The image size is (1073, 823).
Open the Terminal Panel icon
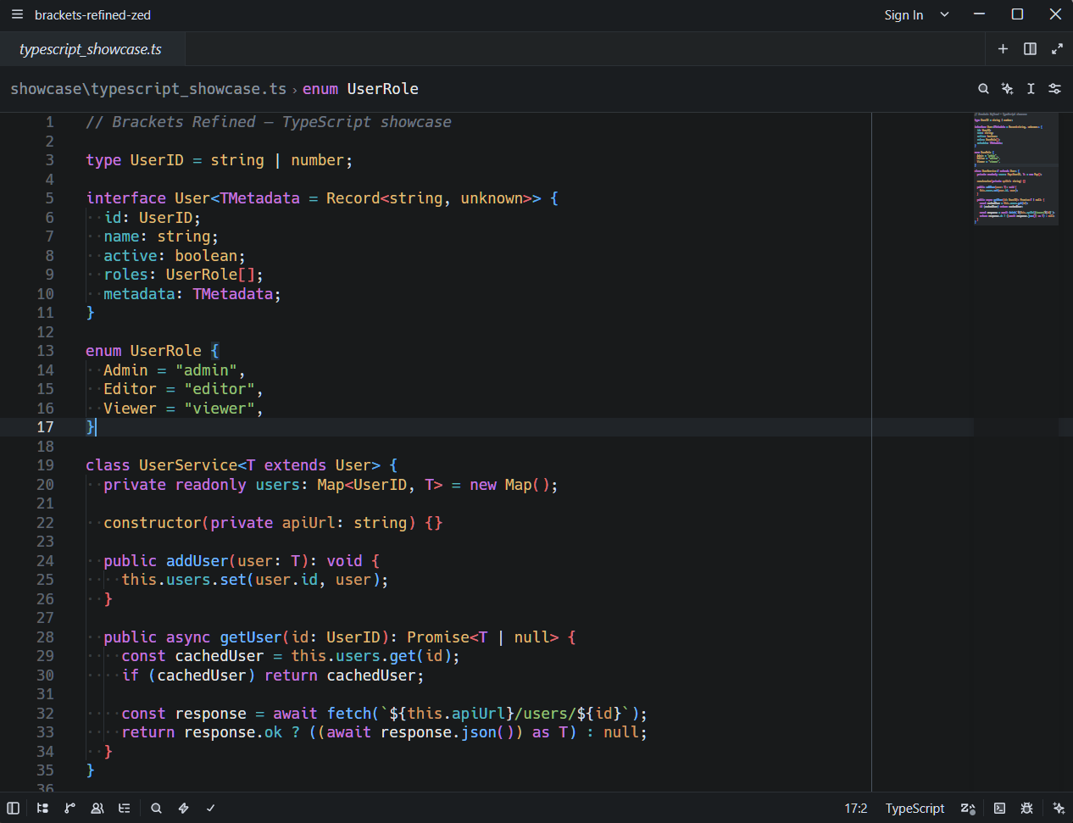999,809
